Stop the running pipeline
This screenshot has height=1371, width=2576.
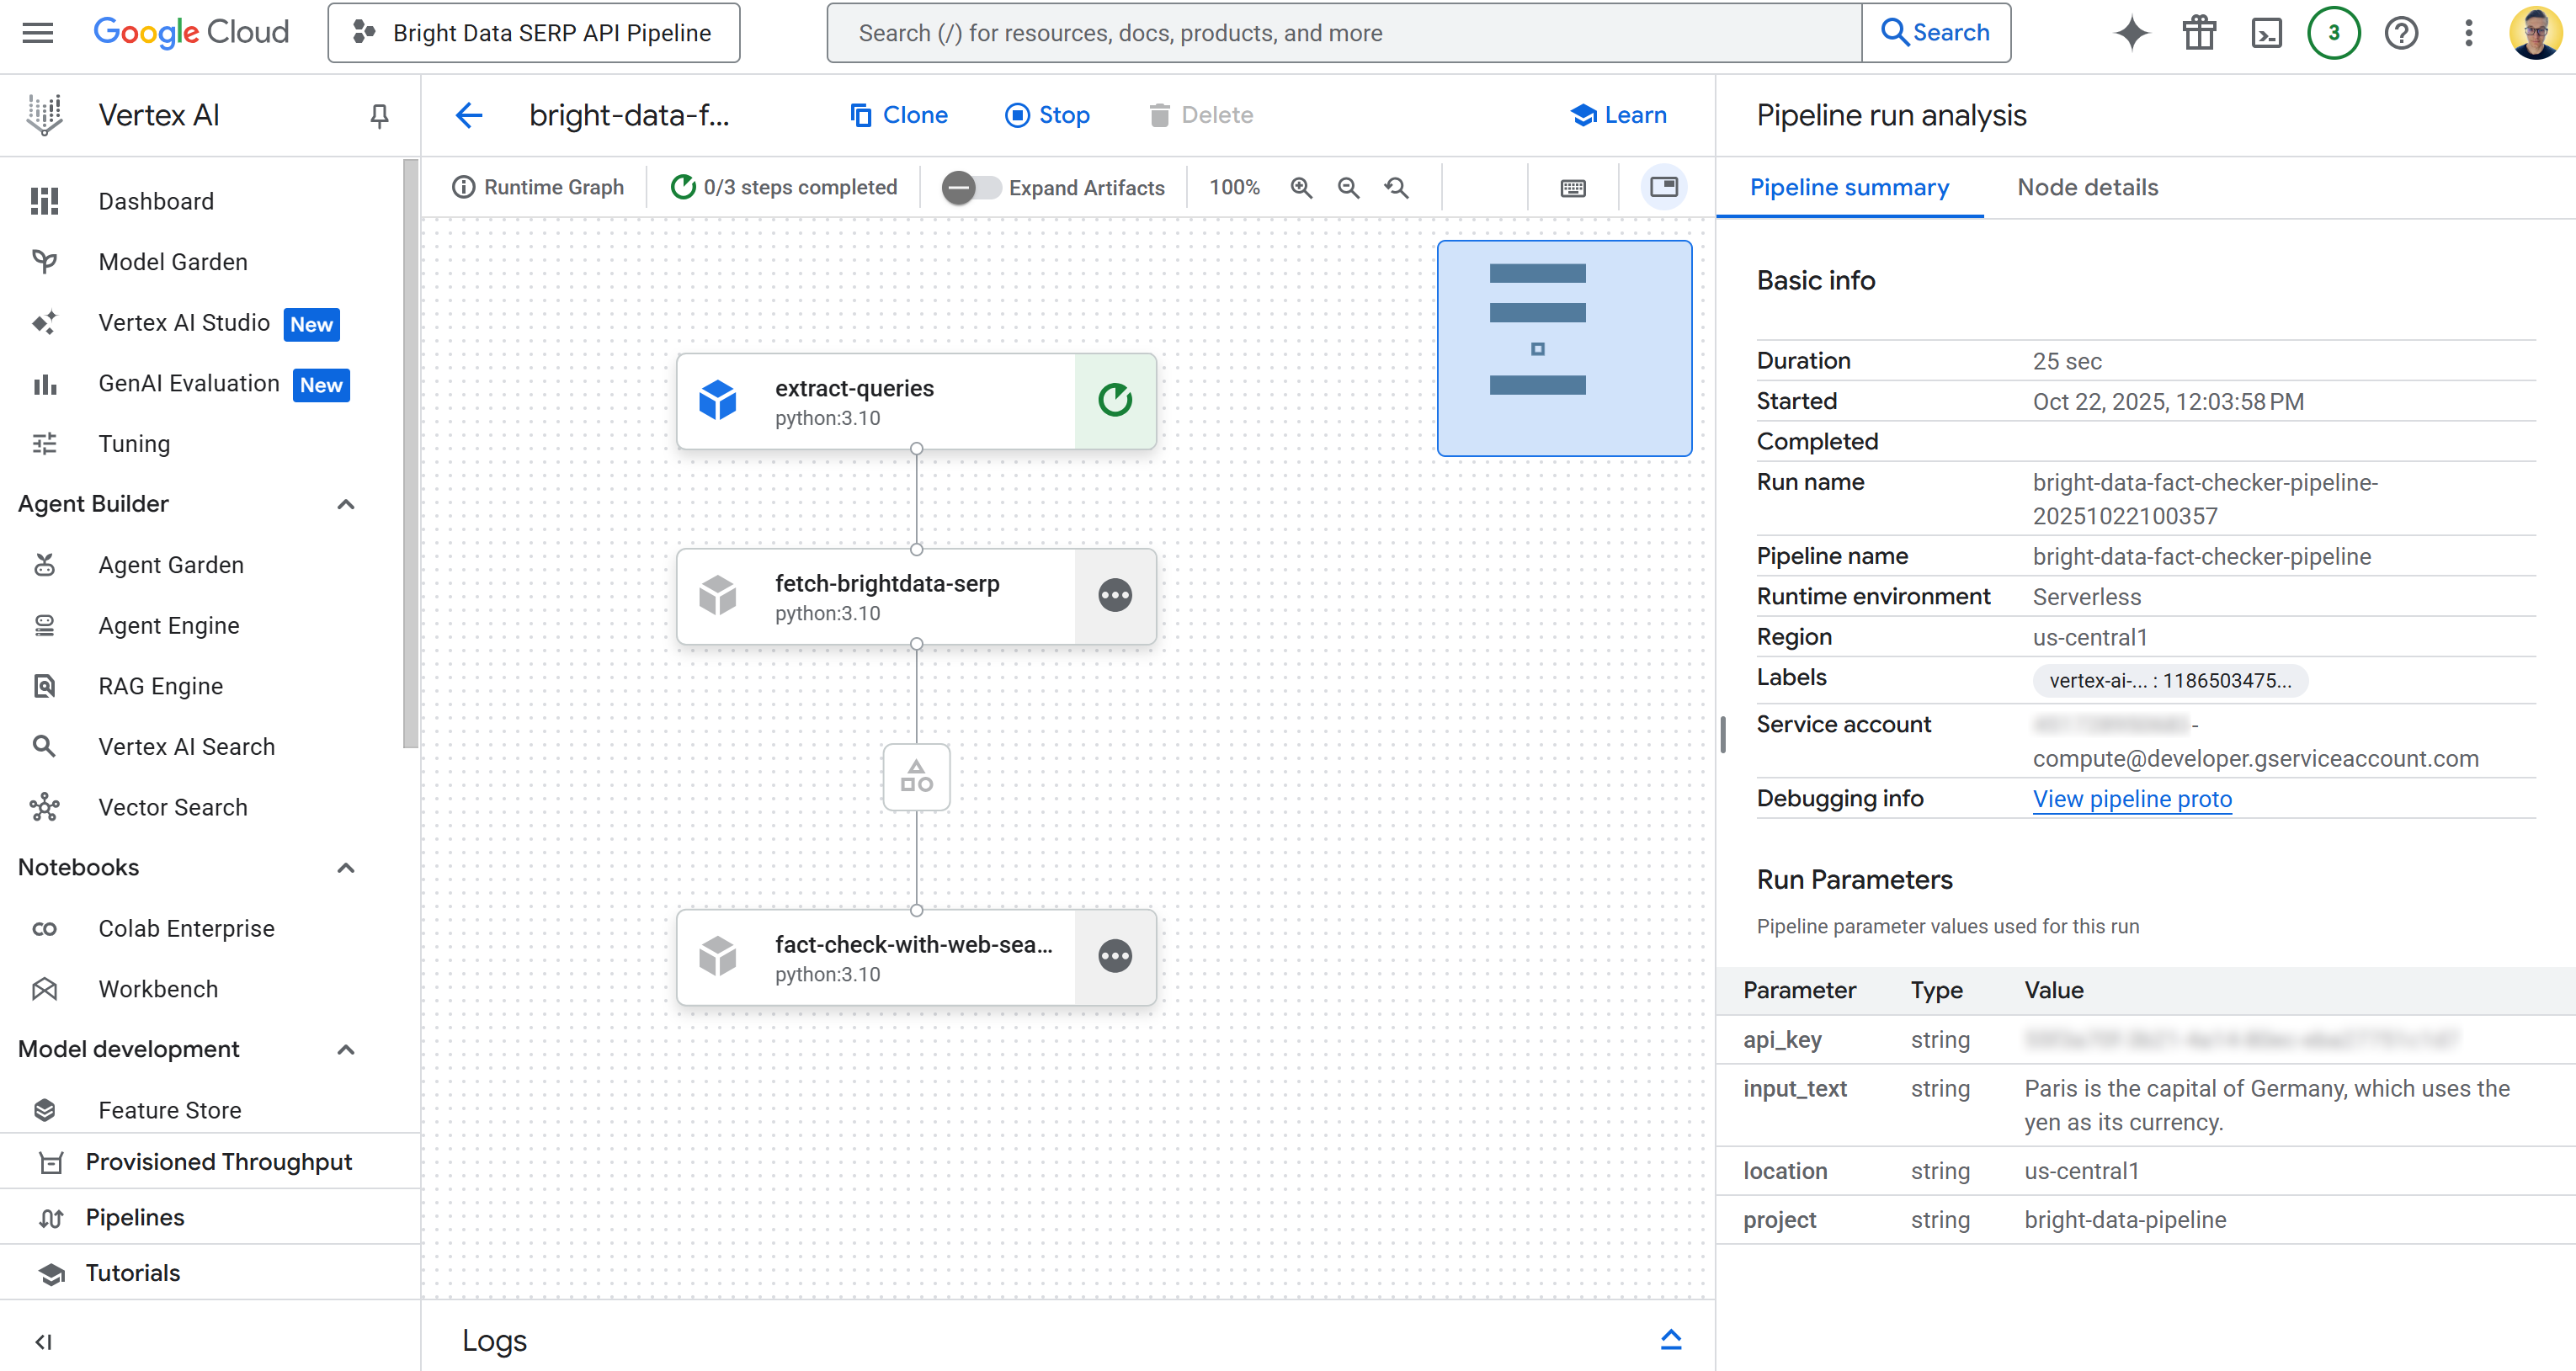point(1046,114)
